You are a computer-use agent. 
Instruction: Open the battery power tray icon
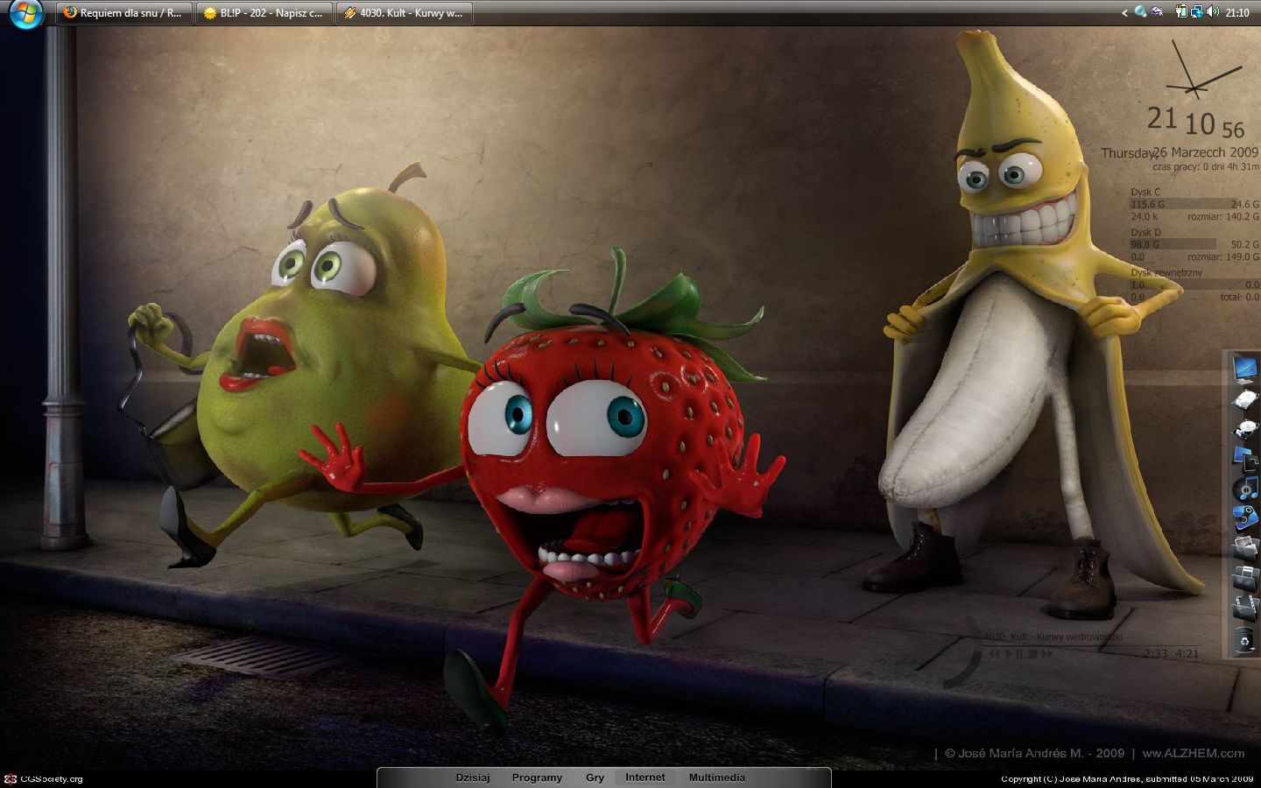pos(1181,11)
